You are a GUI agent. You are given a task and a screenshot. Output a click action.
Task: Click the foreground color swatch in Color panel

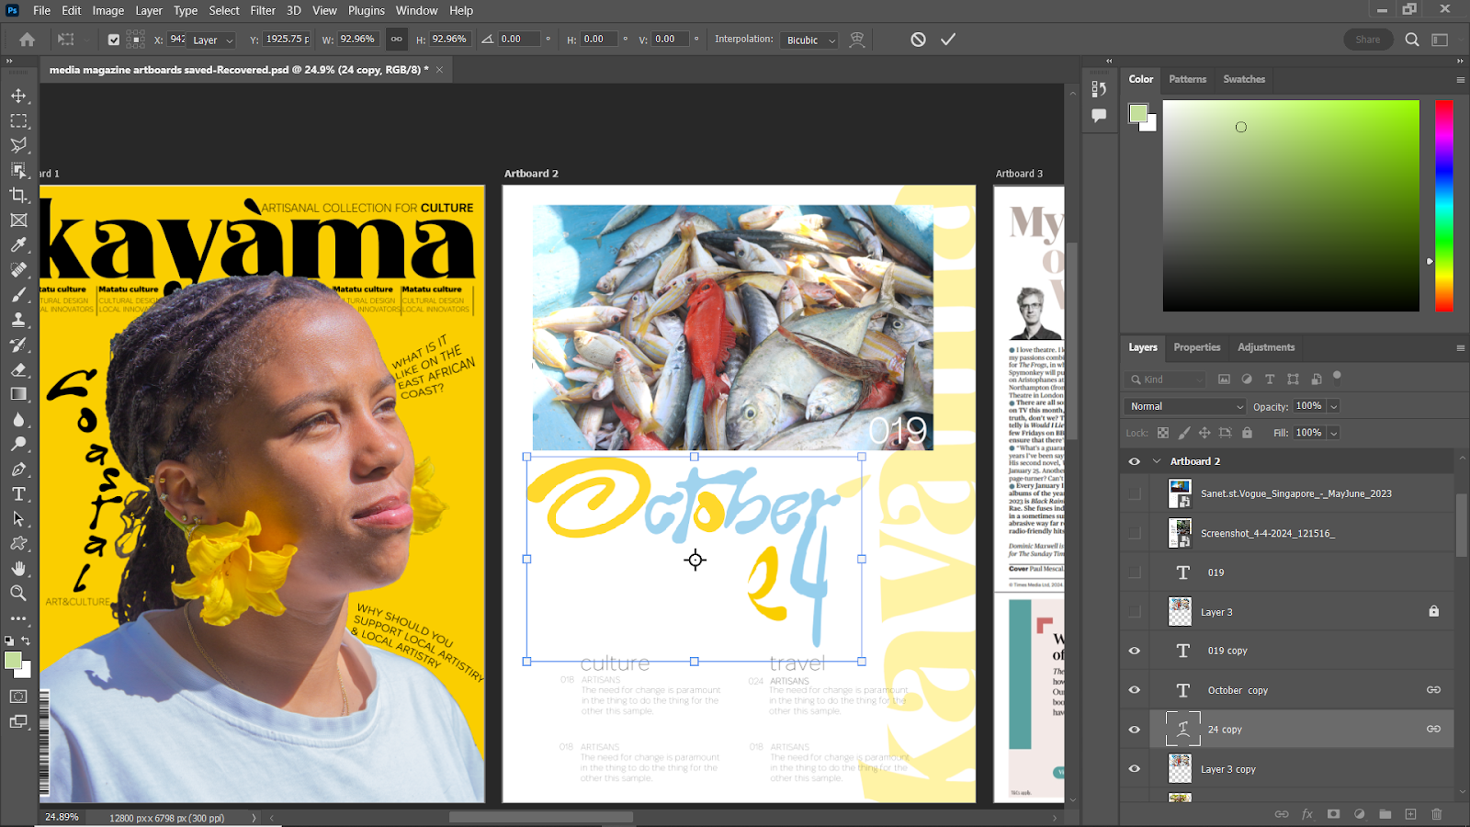[1138, 113]
